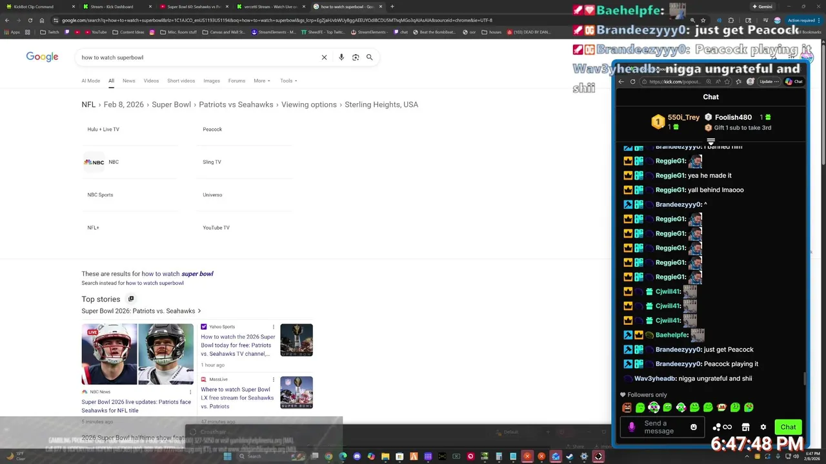Switch to the Videos results tab
826x464 pixels.
tap(151, 81)
